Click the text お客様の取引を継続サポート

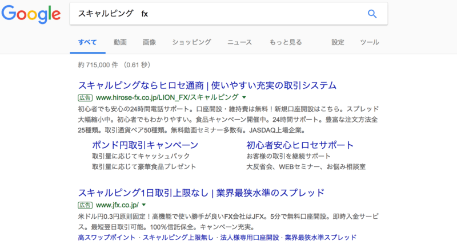pos(288,156)
